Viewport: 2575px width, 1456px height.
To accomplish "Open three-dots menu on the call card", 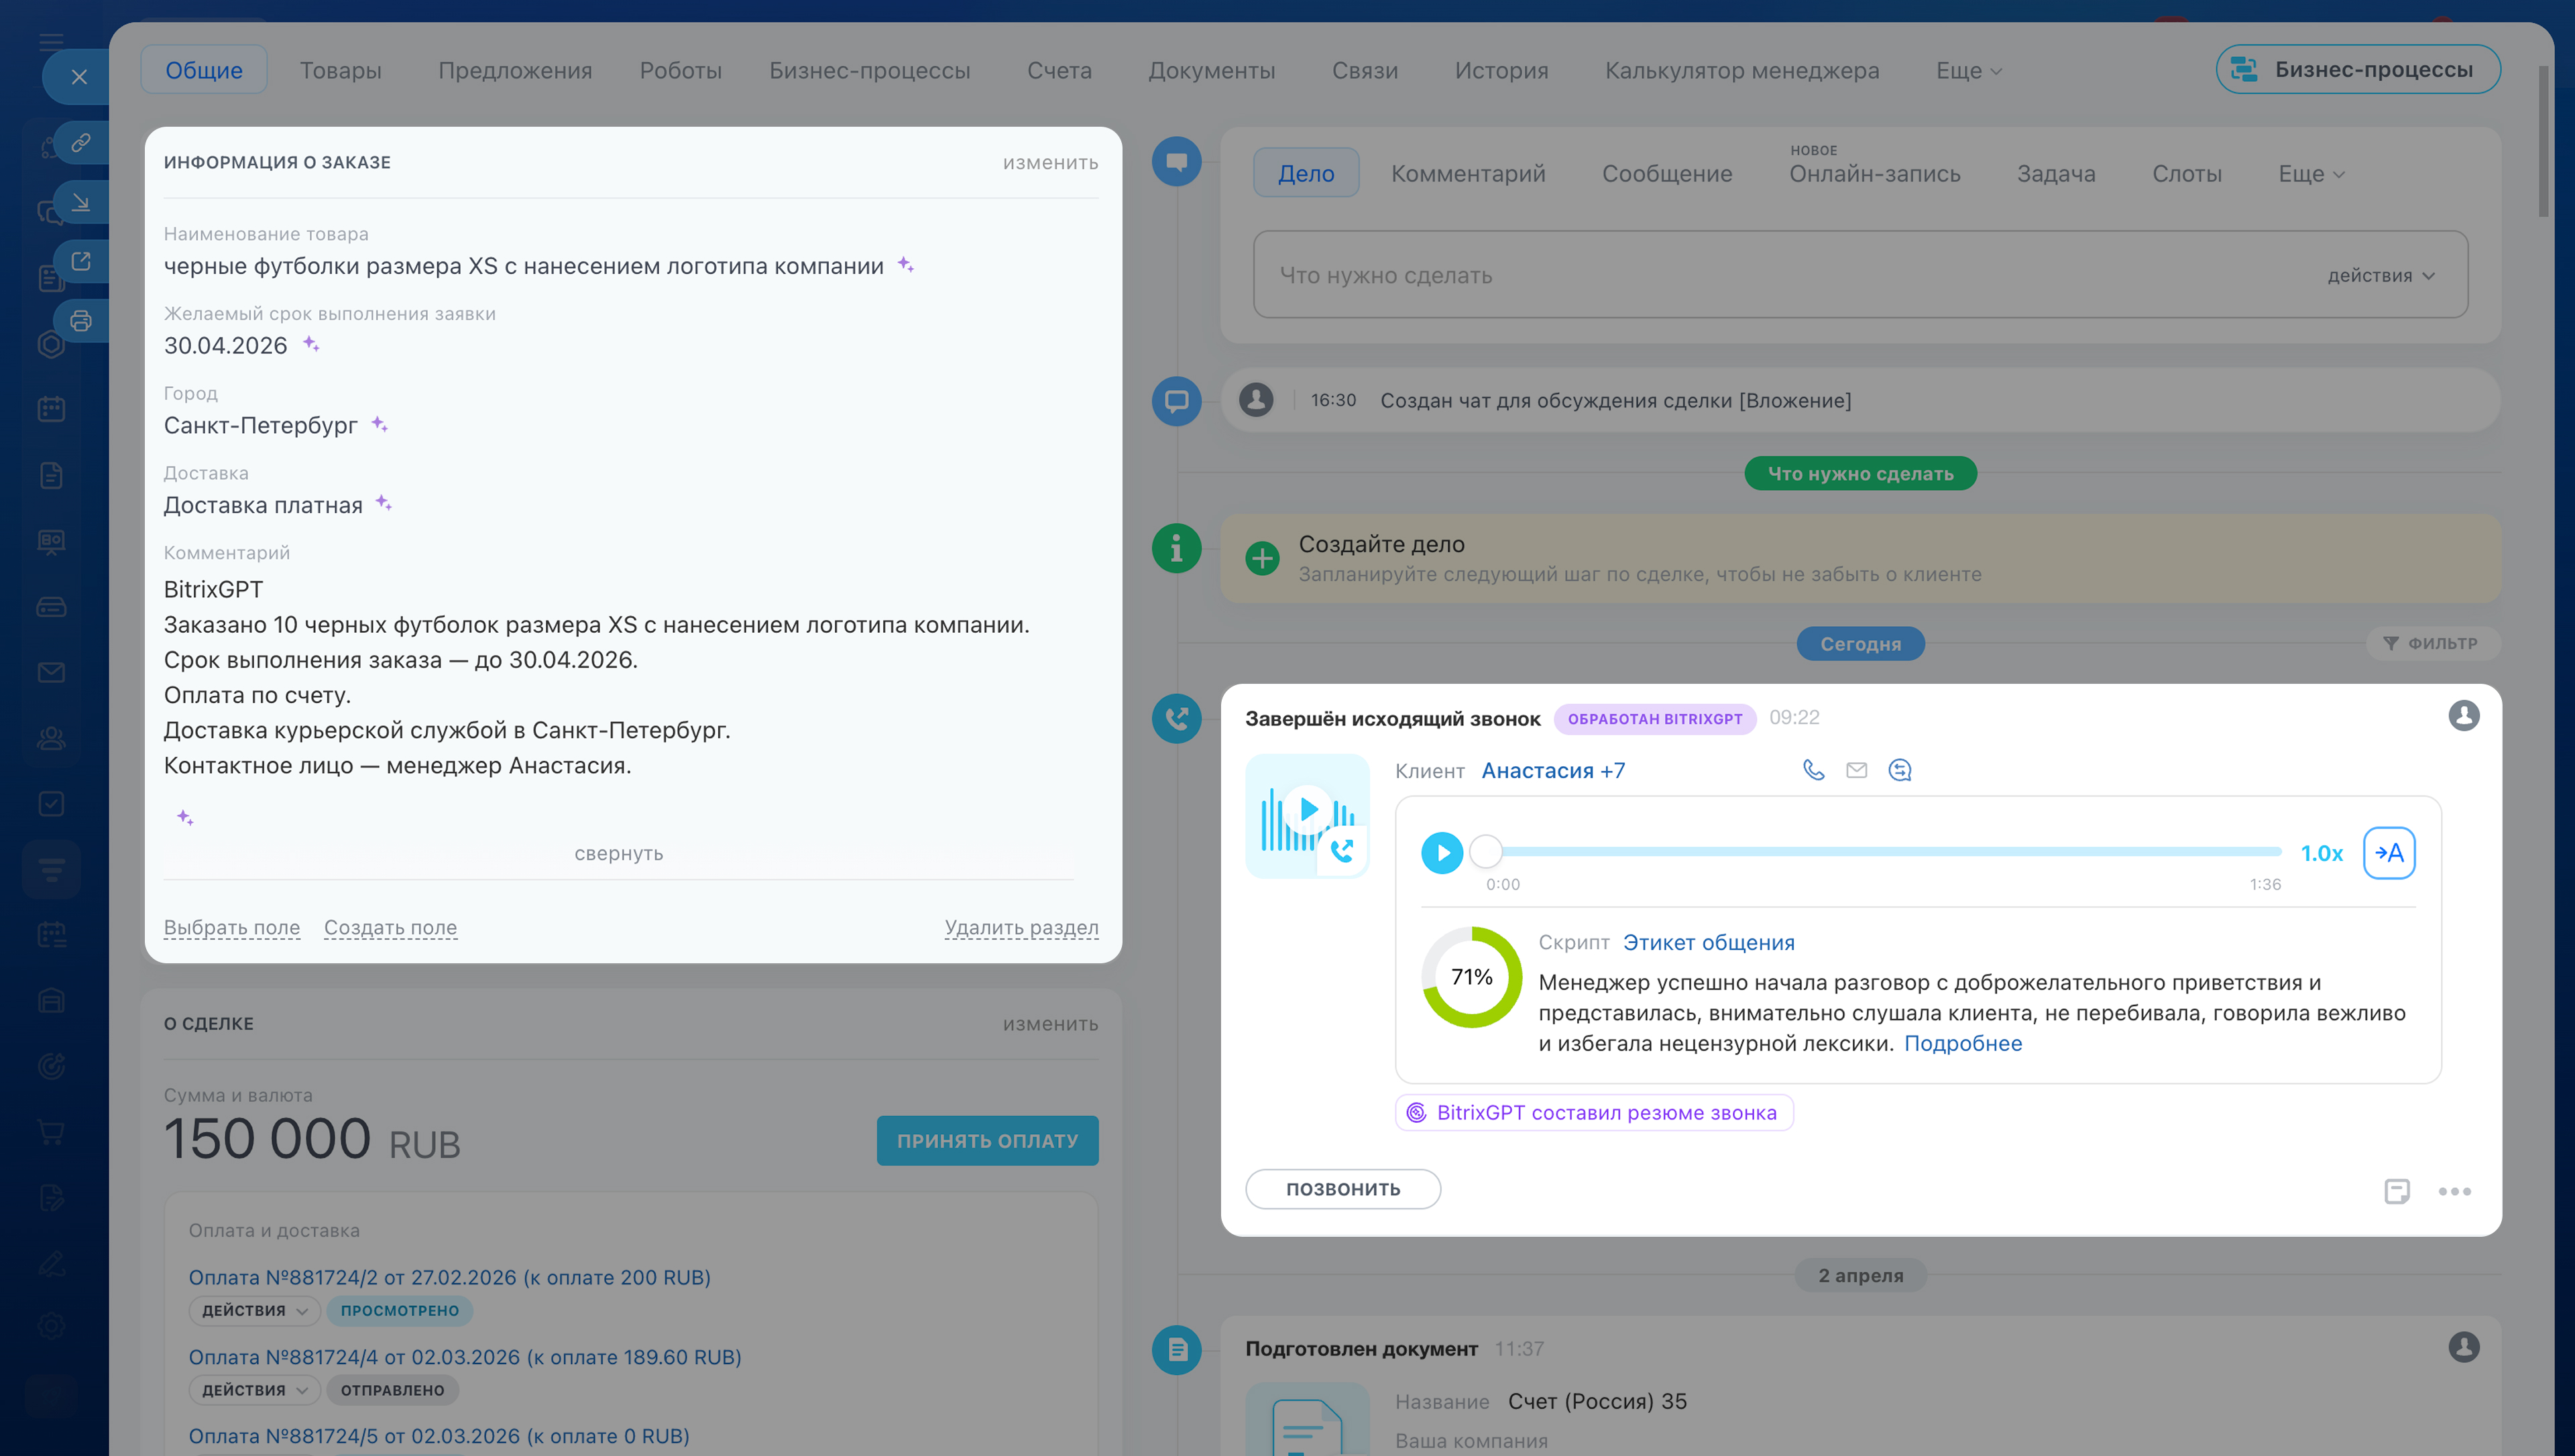I will click(x=2454, y=1191).
